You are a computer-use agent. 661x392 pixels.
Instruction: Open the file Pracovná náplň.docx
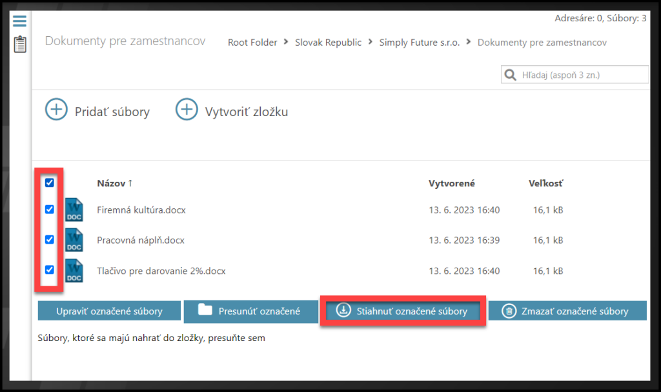click(x=141, y=240)
